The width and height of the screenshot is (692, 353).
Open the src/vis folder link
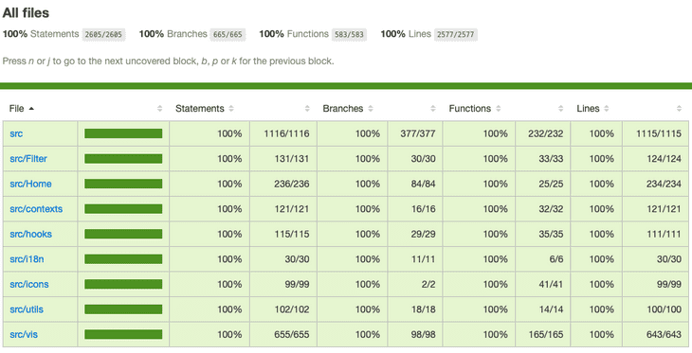[x=24, y=335]
